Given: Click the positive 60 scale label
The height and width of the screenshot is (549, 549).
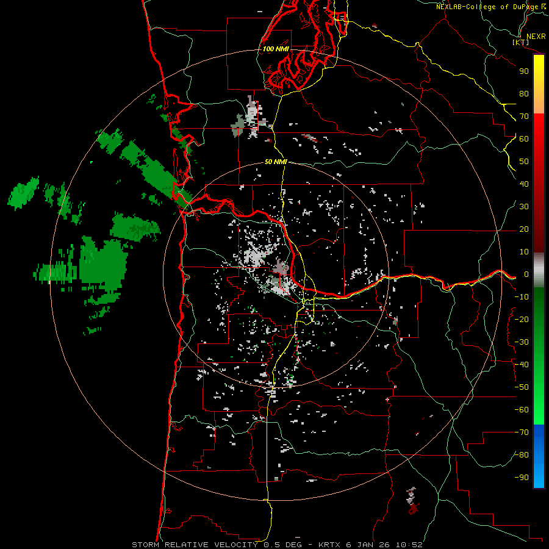Looking at the screenshot, I should (524, 138).
